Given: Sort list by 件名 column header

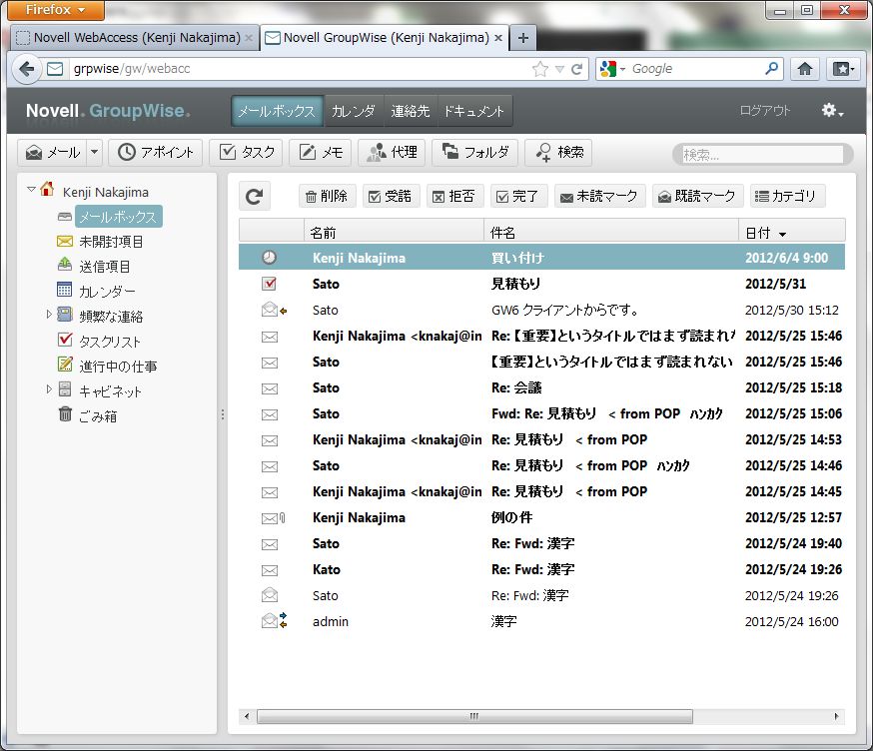Looking at the screenshot, I should coord(610,232).
